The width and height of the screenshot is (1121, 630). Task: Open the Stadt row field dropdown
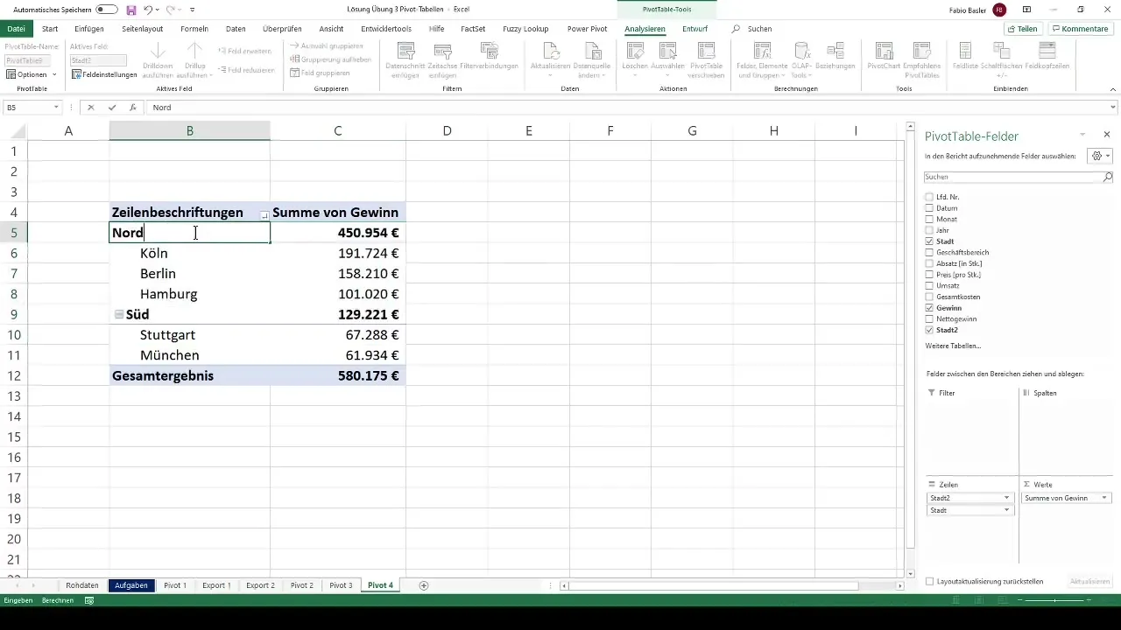coord(1007,510)
